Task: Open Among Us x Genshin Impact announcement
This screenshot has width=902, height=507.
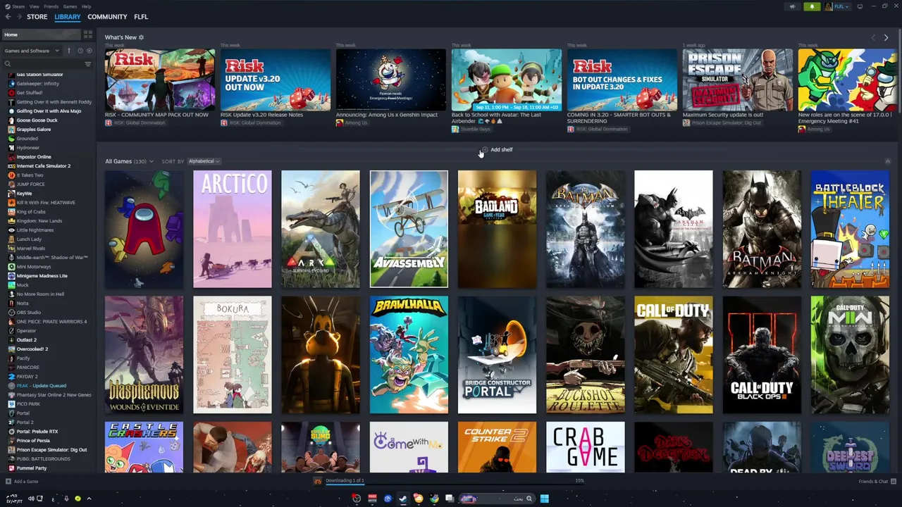Action: click(391, 80)
